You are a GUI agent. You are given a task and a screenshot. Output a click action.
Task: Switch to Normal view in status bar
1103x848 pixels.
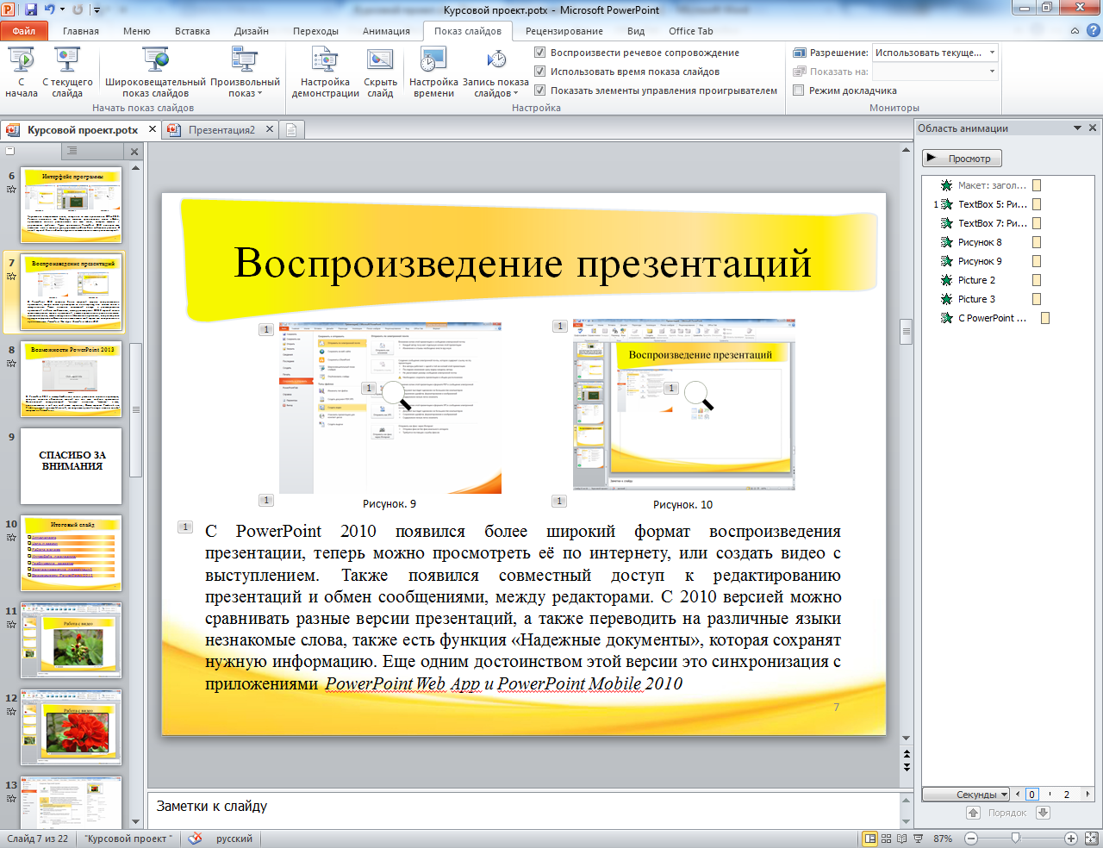point(870,838)
